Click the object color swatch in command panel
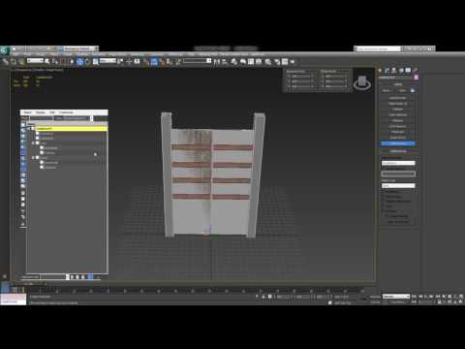This screenshot has width=465, height=349. click(417, 78)
